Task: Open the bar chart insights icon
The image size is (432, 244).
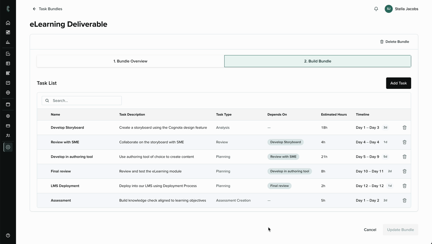Action: (x=8, y=42)
